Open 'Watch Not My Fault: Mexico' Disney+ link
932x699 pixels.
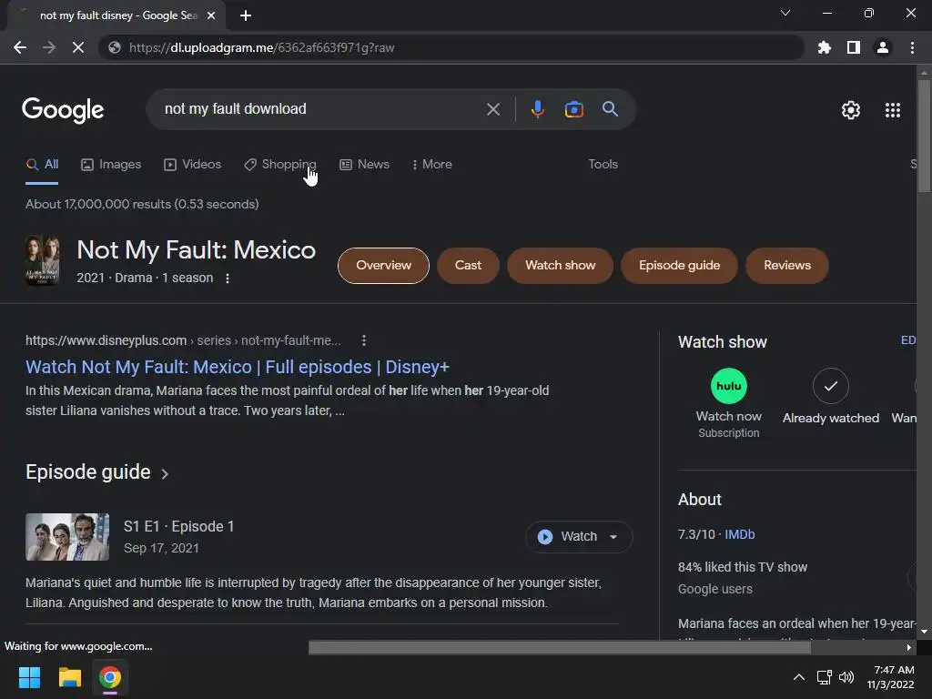pos(238,368)
